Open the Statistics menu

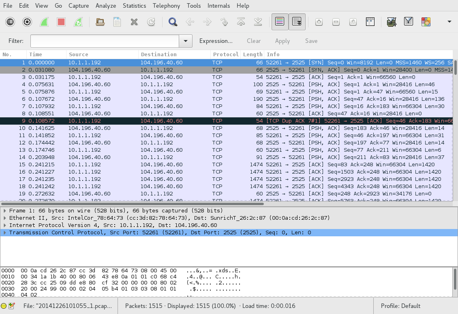point(135,6)
